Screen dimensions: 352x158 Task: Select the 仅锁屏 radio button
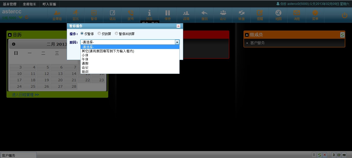[99, 34]
